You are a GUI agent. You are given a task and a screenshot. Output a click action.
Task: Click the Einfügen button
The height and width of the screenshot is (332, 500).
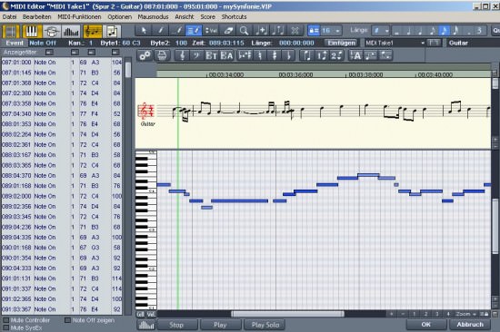(341, 43)
